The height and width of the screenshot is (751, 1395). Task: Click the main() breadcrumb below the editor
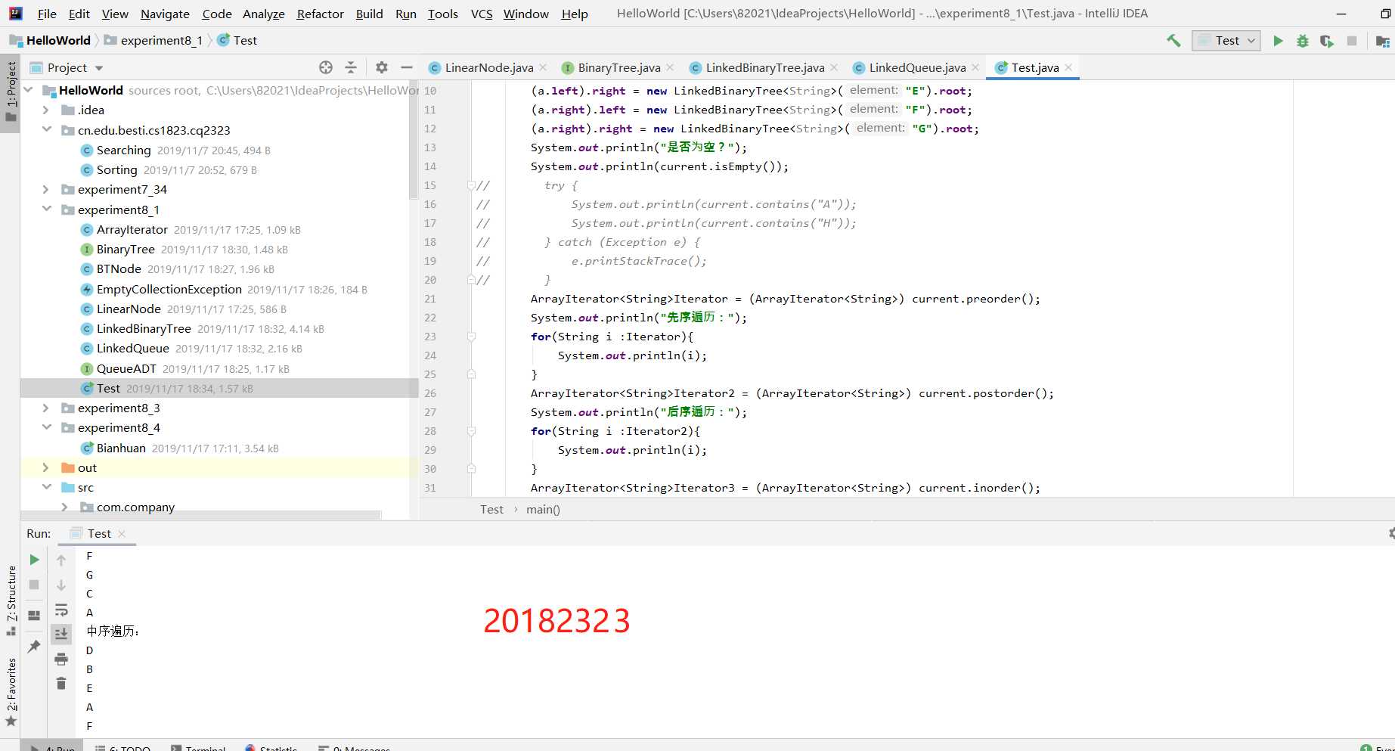tap(543, 509)
